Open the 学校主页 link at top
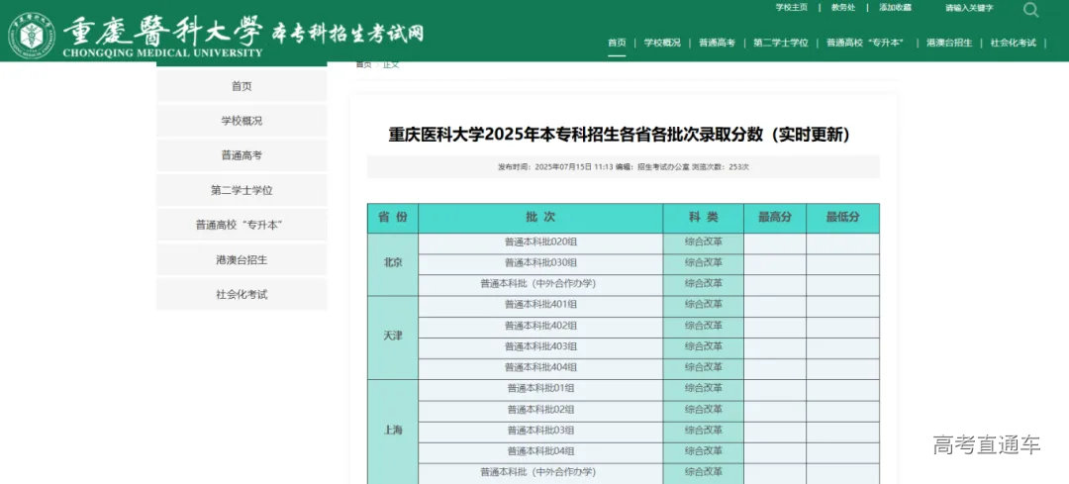Viewport: 1069px width, 484px height. pos(791,7)
